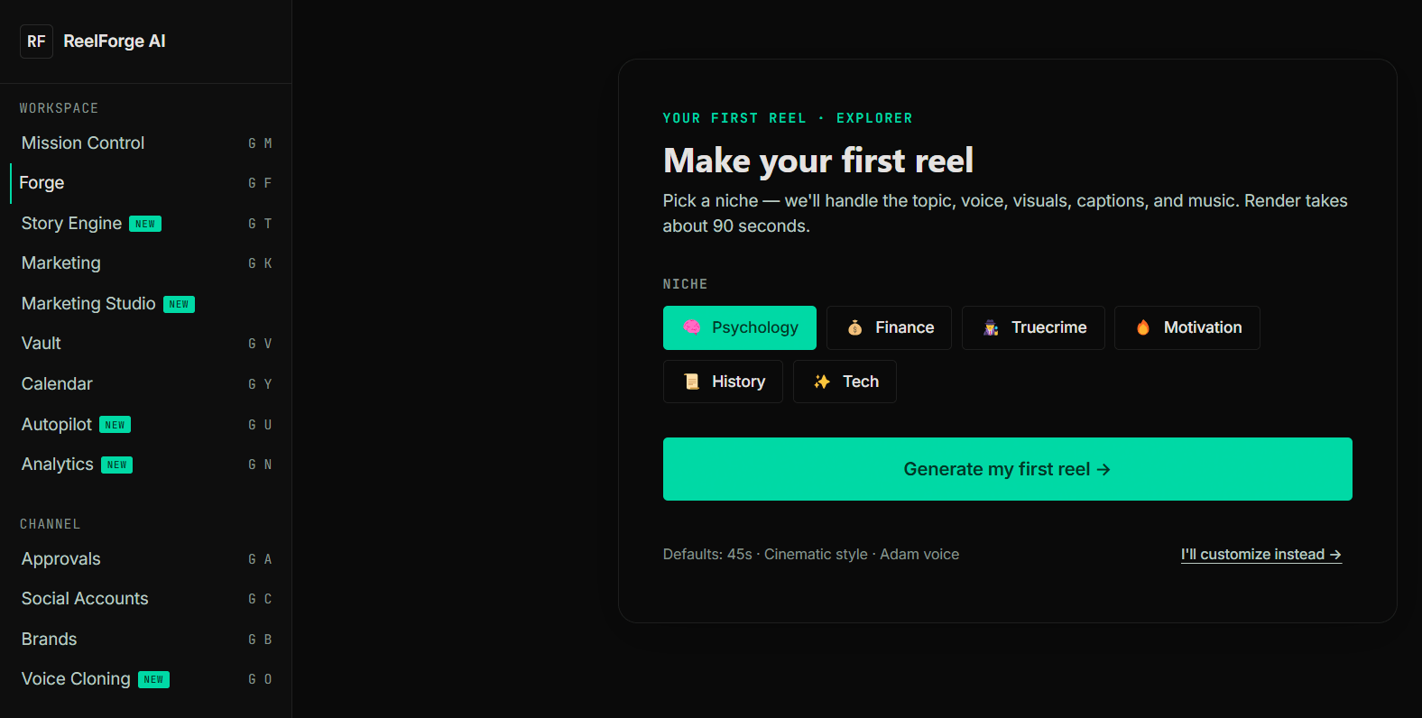Click the flame icon on Motivation
Screen dimensions: 1422x718
click(x=1143, y=327)
